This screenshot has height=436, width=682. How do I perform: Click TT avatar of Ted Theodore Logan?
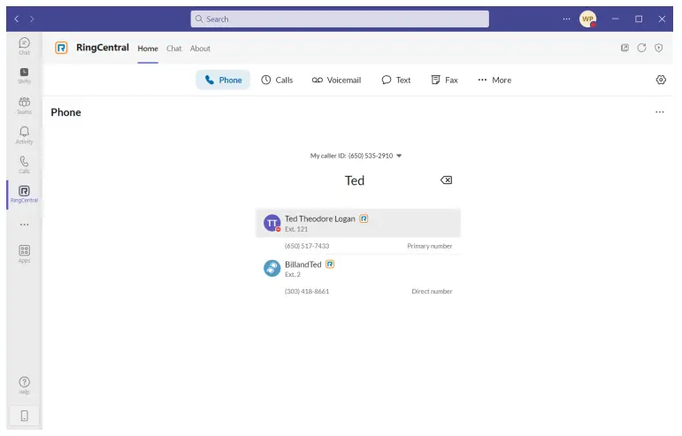272,223
